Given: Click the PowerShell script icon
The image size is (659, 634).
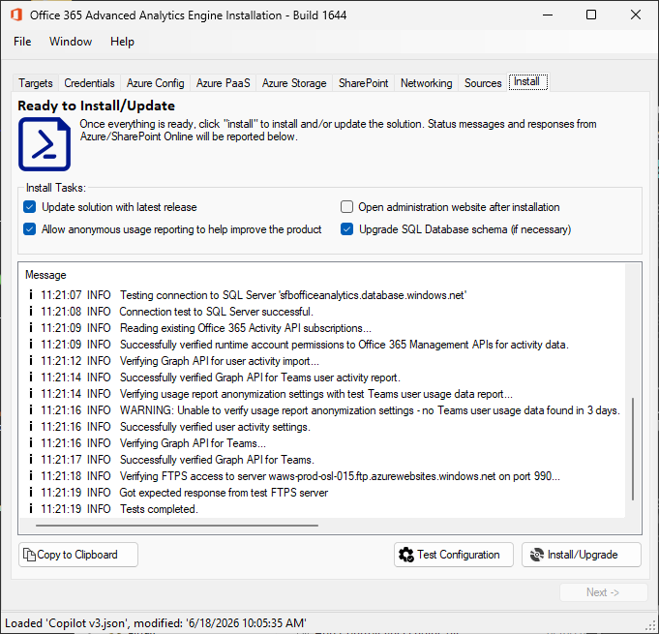Looking at the screenshot, I should coord(45,144).
